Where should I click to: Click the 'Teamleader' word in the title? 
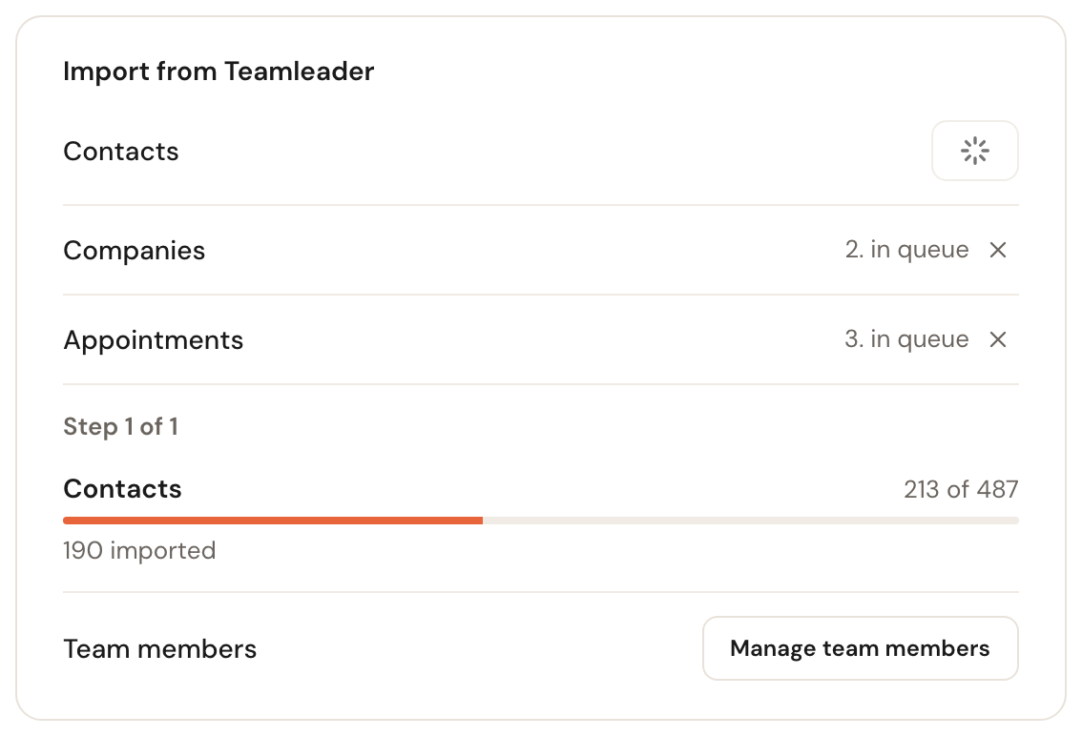(300, 72)
